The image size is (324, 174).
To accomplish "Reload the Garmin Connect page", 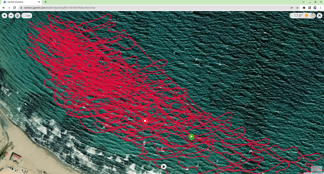I will [x=14, y=8].
